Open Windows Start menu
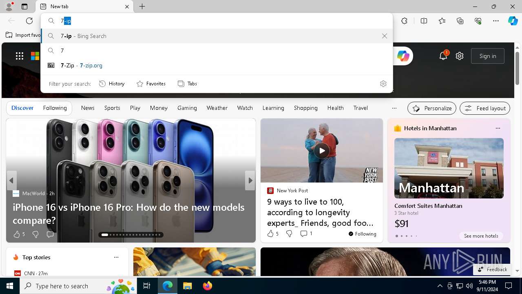The height and width of the screenshot is (294, 522). pyautogui.click(x=10, y=286)
